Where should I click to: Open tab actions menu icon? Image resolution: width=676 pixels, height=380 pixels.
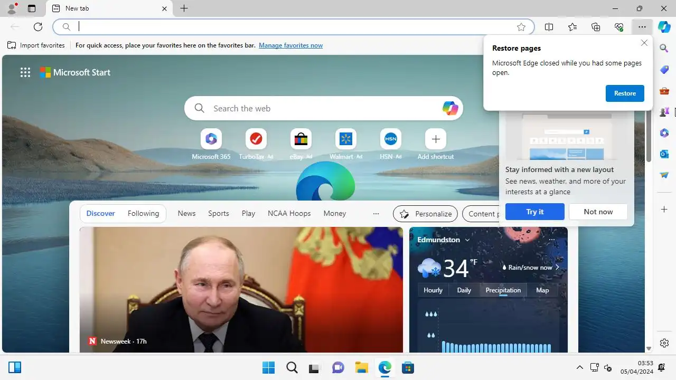[32, 8]
